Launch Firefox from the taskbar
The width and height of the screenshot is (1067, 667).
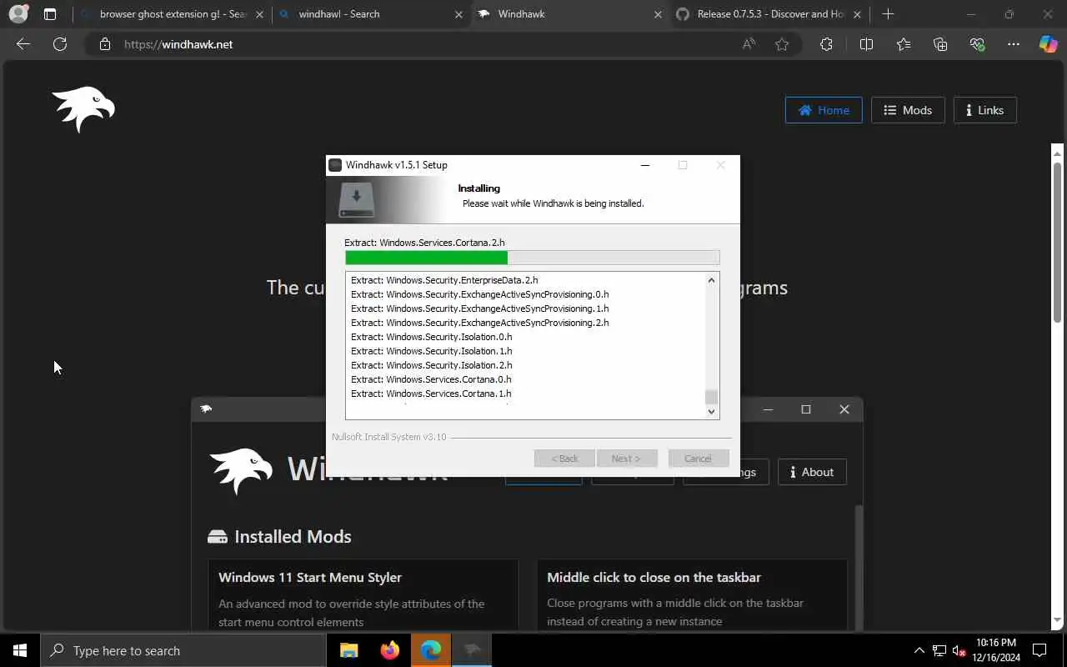[x=389, y=650]
